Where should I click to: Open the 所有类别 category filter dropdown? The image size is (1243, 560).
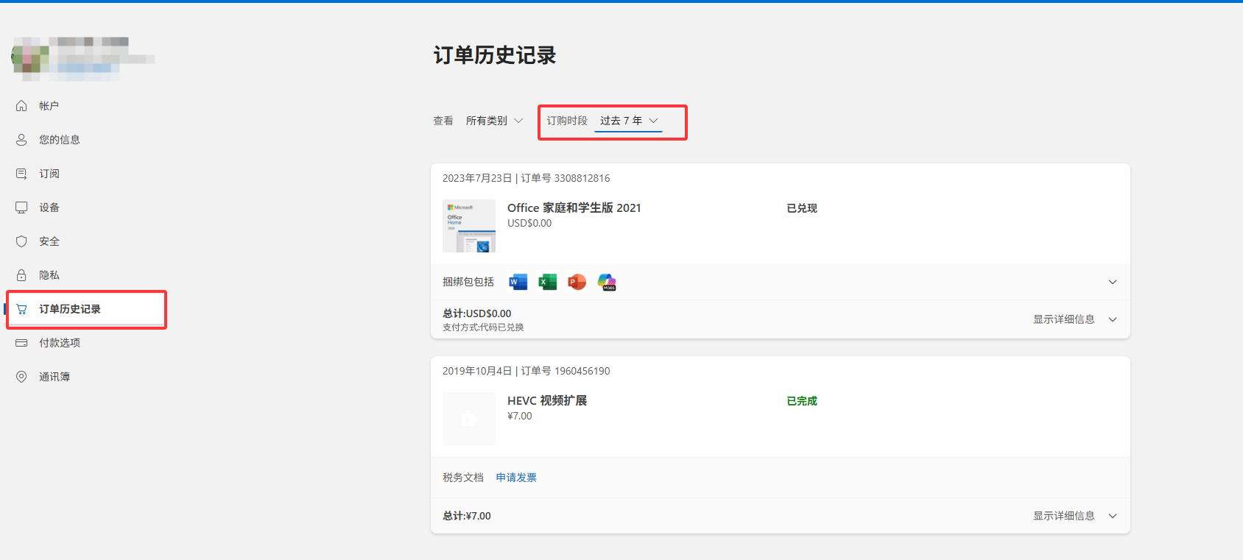click(494, 121)
